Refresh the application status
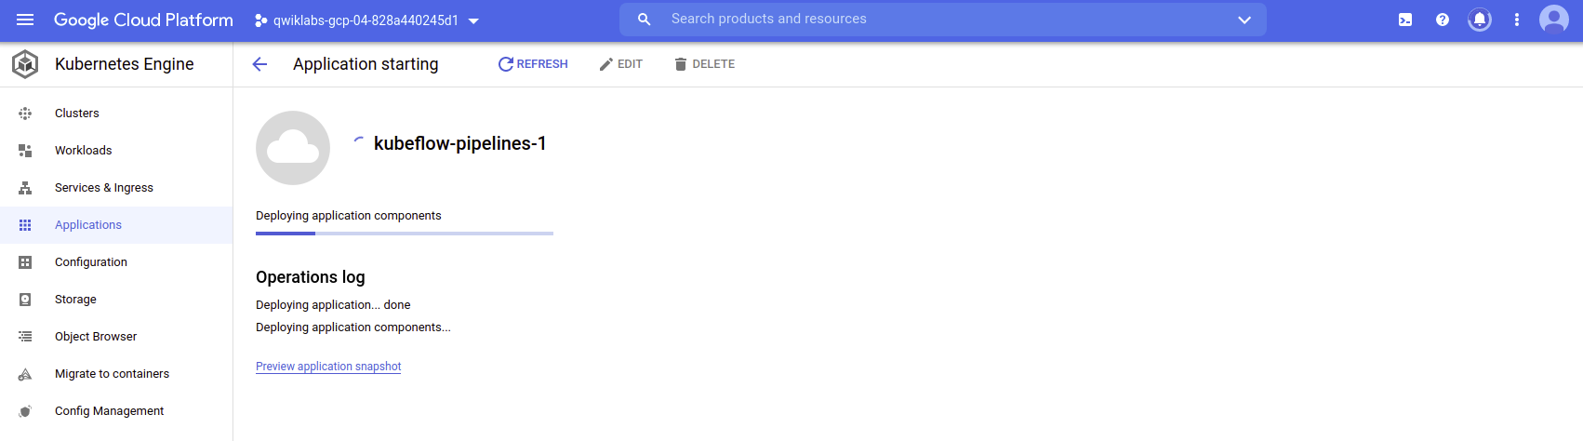1583x441 pixels. [x=533, y=64]
